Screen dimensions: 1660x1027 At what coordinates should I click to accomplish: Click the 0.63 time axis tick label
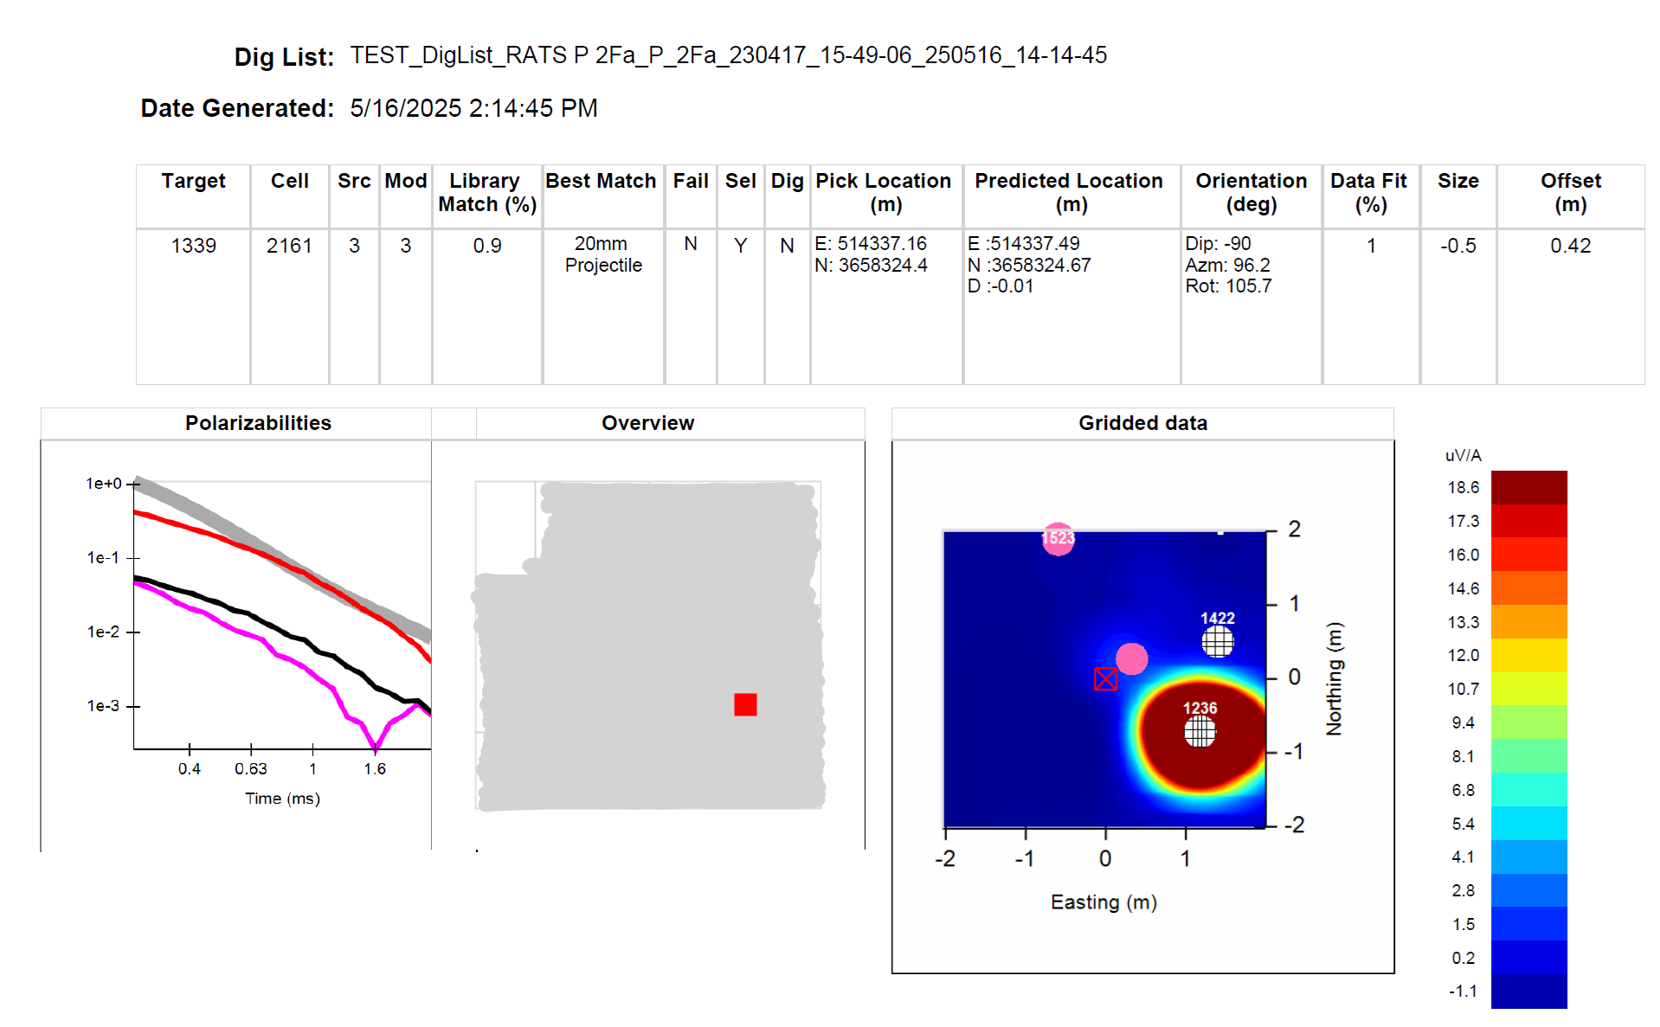click(251, 768)
